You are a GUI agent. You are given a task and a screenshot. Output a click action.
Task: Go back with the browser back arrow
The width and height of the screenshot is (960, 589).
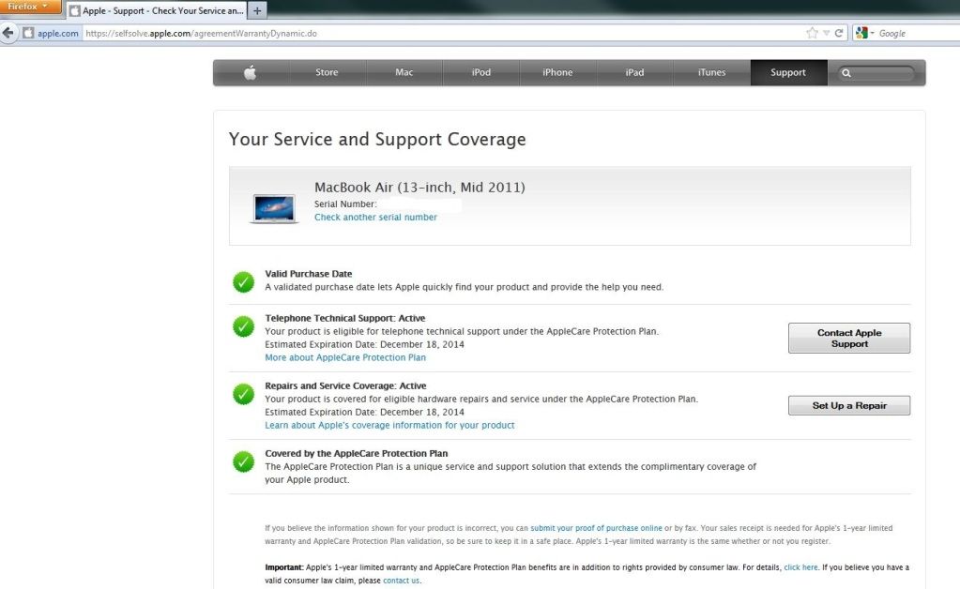[8, 33]
